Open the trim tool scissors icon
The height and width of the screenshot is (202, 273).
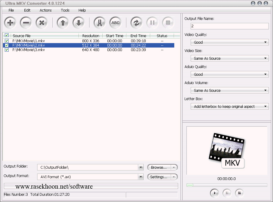pos(100,23)
